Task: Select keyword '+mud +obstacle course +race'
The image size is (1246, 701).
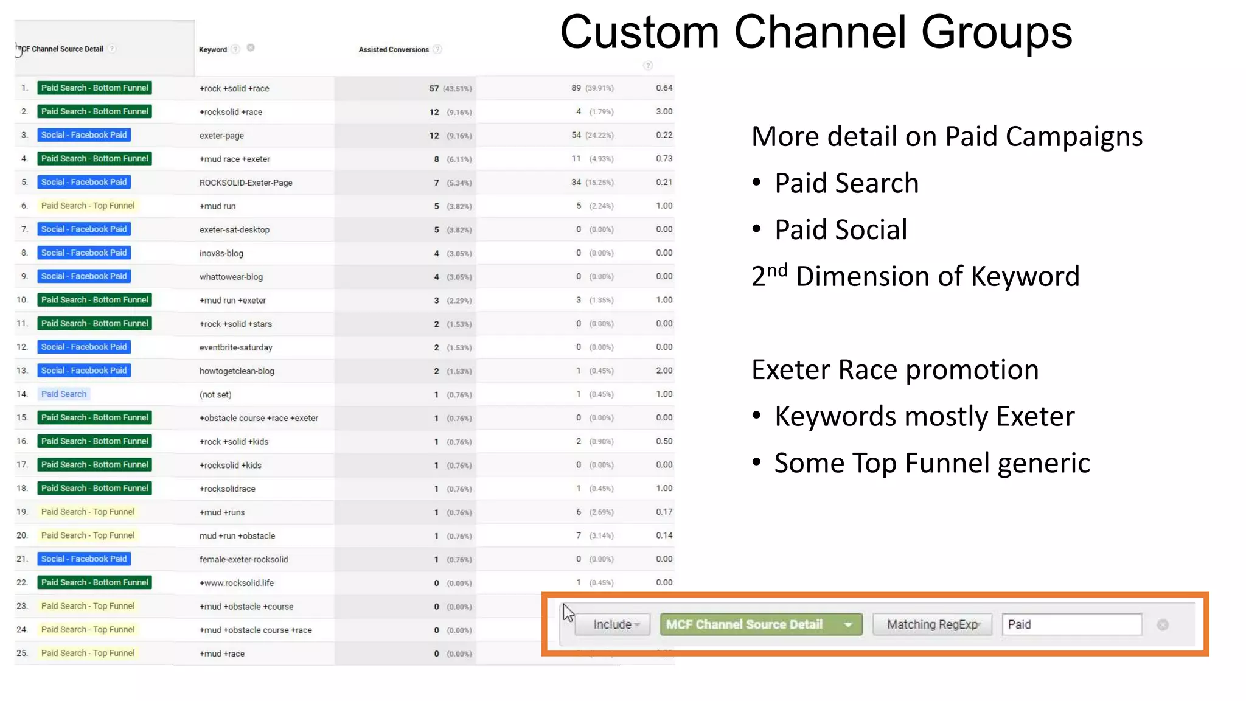Action: tap(256, 630)
